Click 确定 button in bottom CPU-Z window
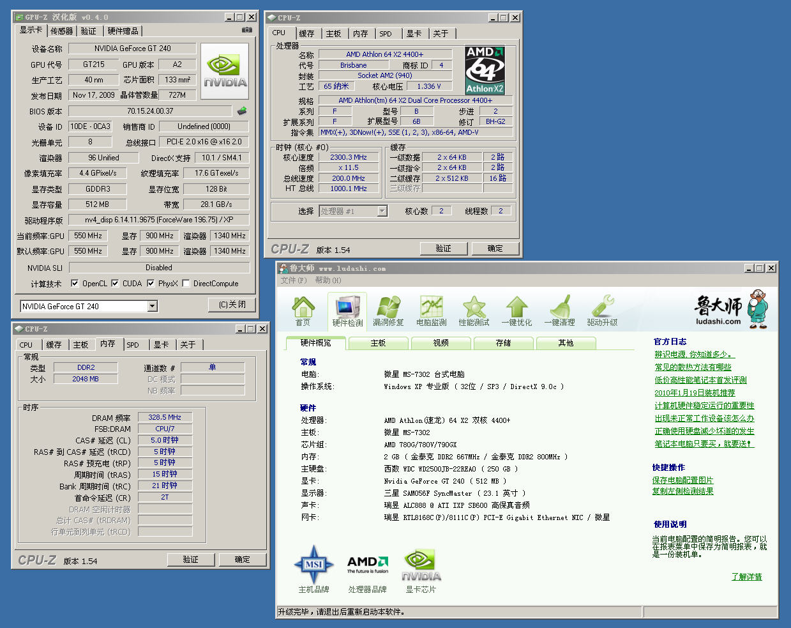This screenshot has height=628, width=791. (x=242, y=560)
